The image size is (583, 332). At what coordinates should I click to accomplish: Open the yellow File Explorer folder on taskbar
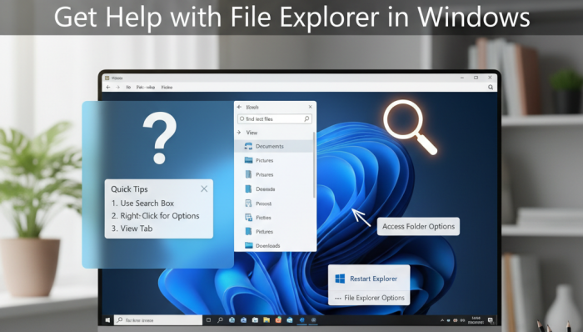pyautogui.click(x=267, y=320)
